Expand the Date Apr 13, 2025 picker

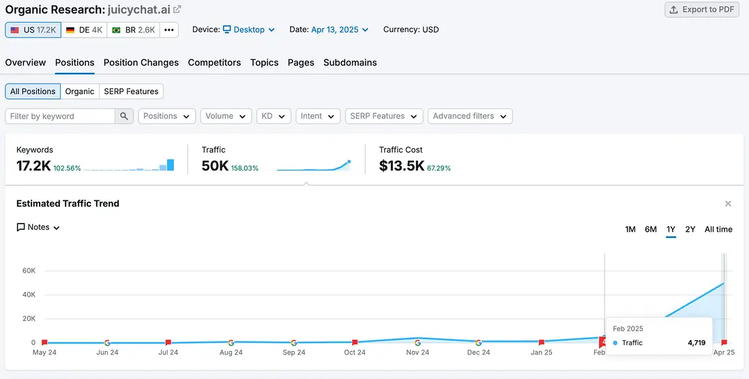[340, 30]
